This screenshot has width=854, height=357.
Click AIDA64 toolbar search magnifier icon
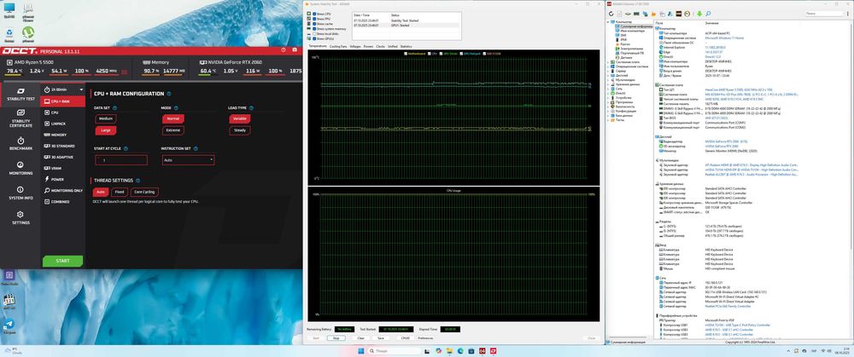(707, 14)
